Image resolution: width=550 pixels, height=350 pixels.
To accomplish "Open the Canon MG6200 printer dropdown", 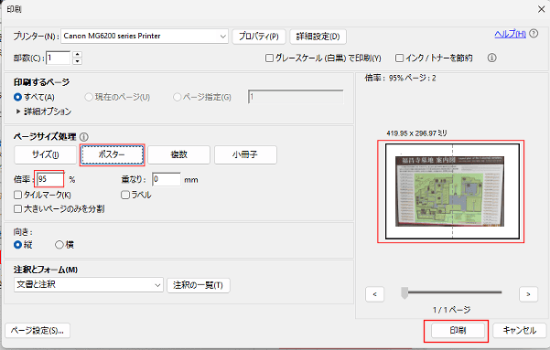I will click(x=145, y=36).
